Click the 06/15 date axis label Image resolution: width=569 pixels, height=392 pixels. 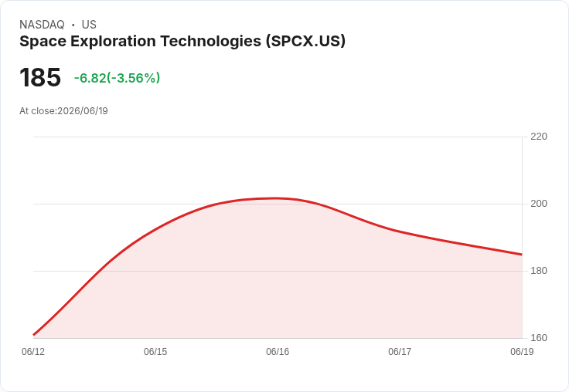click(155, 352)
